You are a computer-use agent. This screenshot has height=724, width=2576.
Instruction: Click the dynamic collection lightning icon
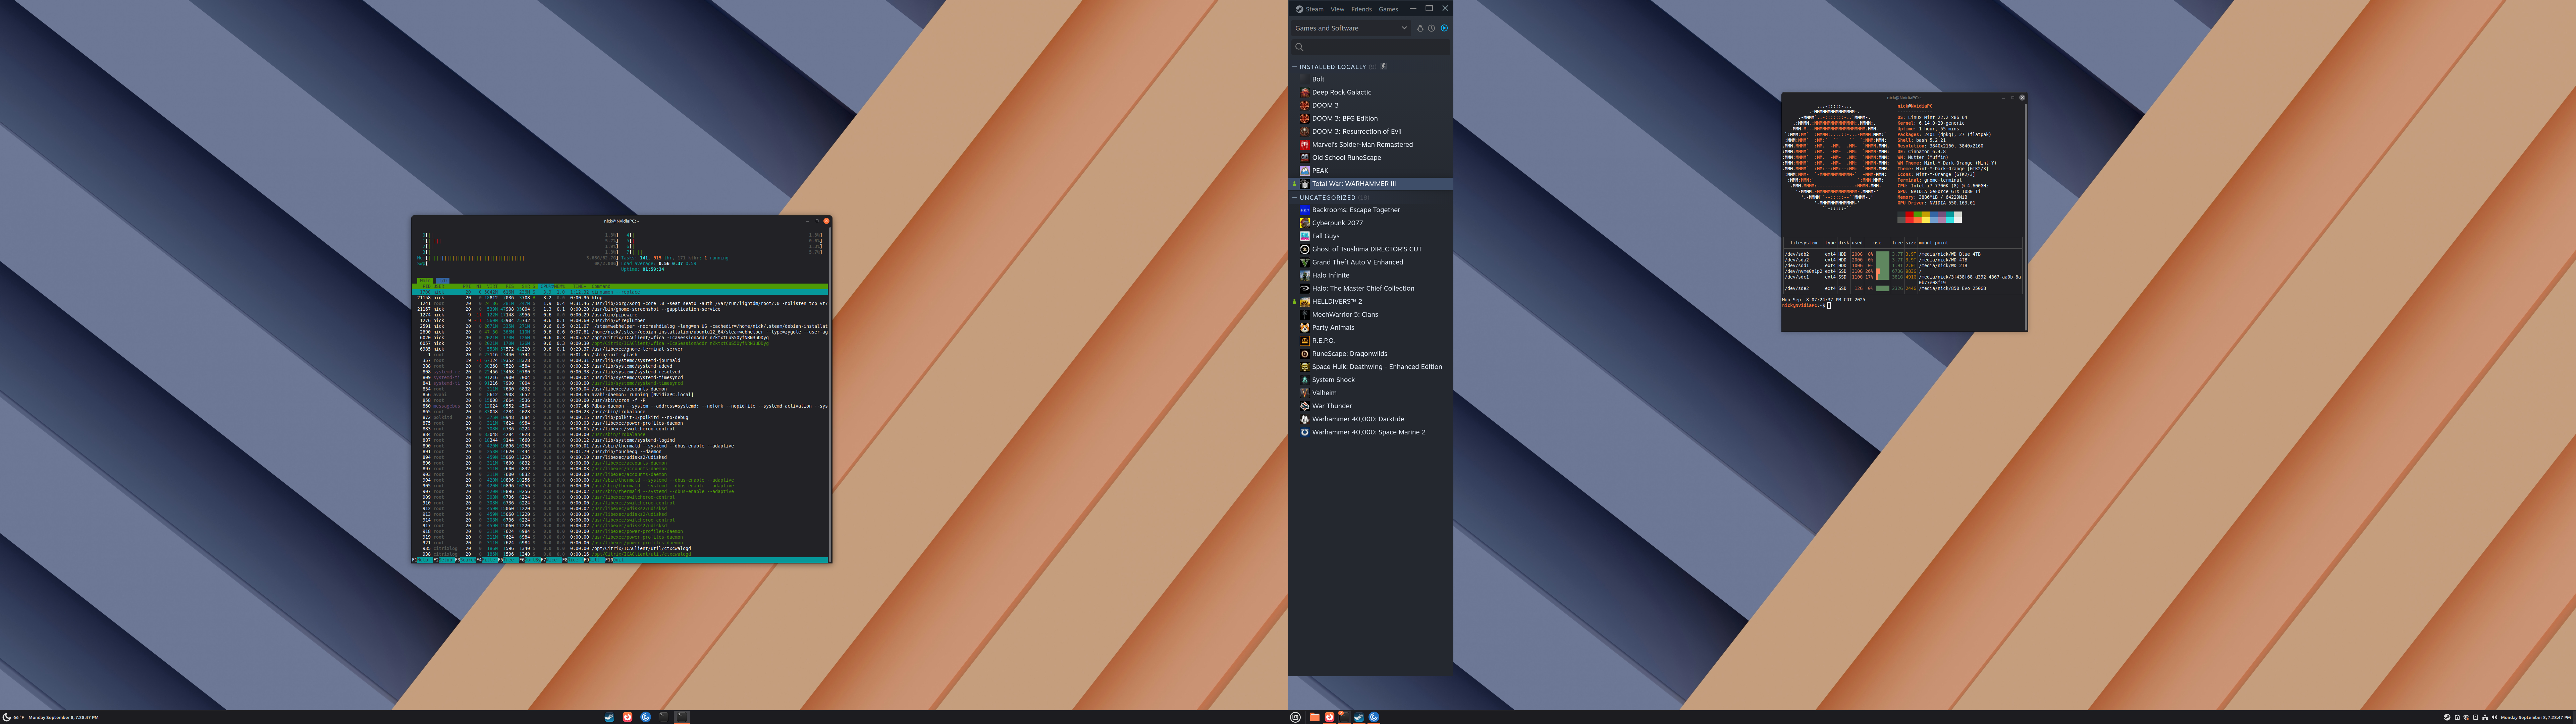(1384, 66)
